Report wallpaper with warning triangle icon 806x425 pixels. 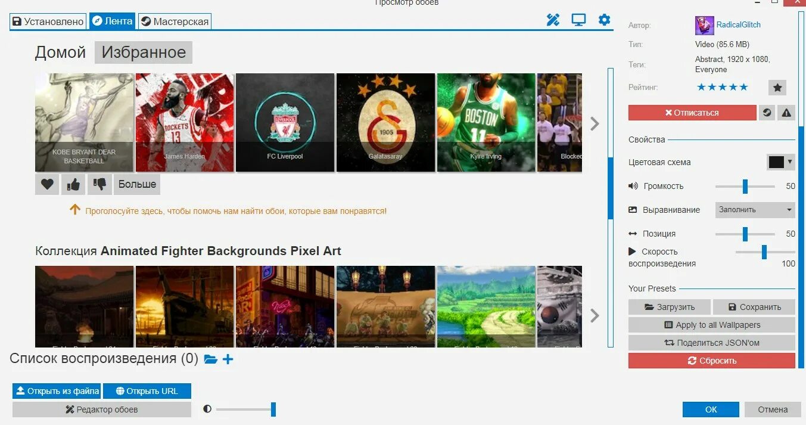coord(786,113)
